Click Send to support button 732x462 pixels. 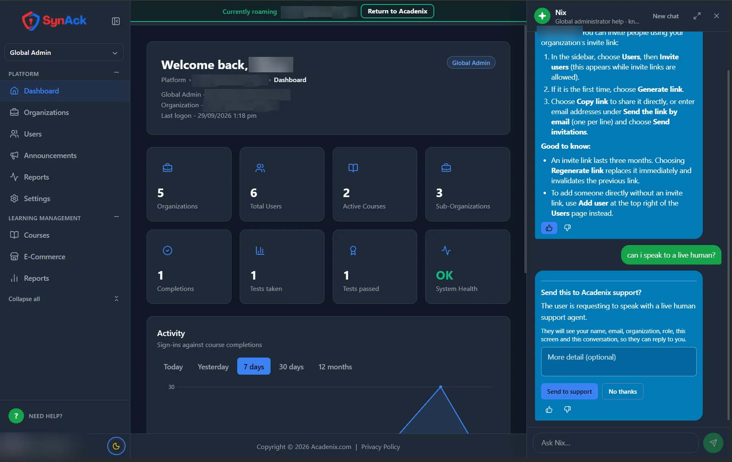pyautogui.click(x=569, y=391)
